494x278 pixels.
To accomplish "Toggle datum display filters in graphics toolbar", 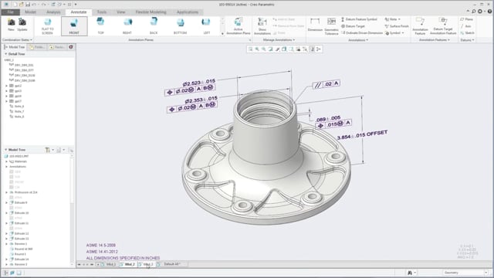I will pyautogui.click(x=305, y=49).
